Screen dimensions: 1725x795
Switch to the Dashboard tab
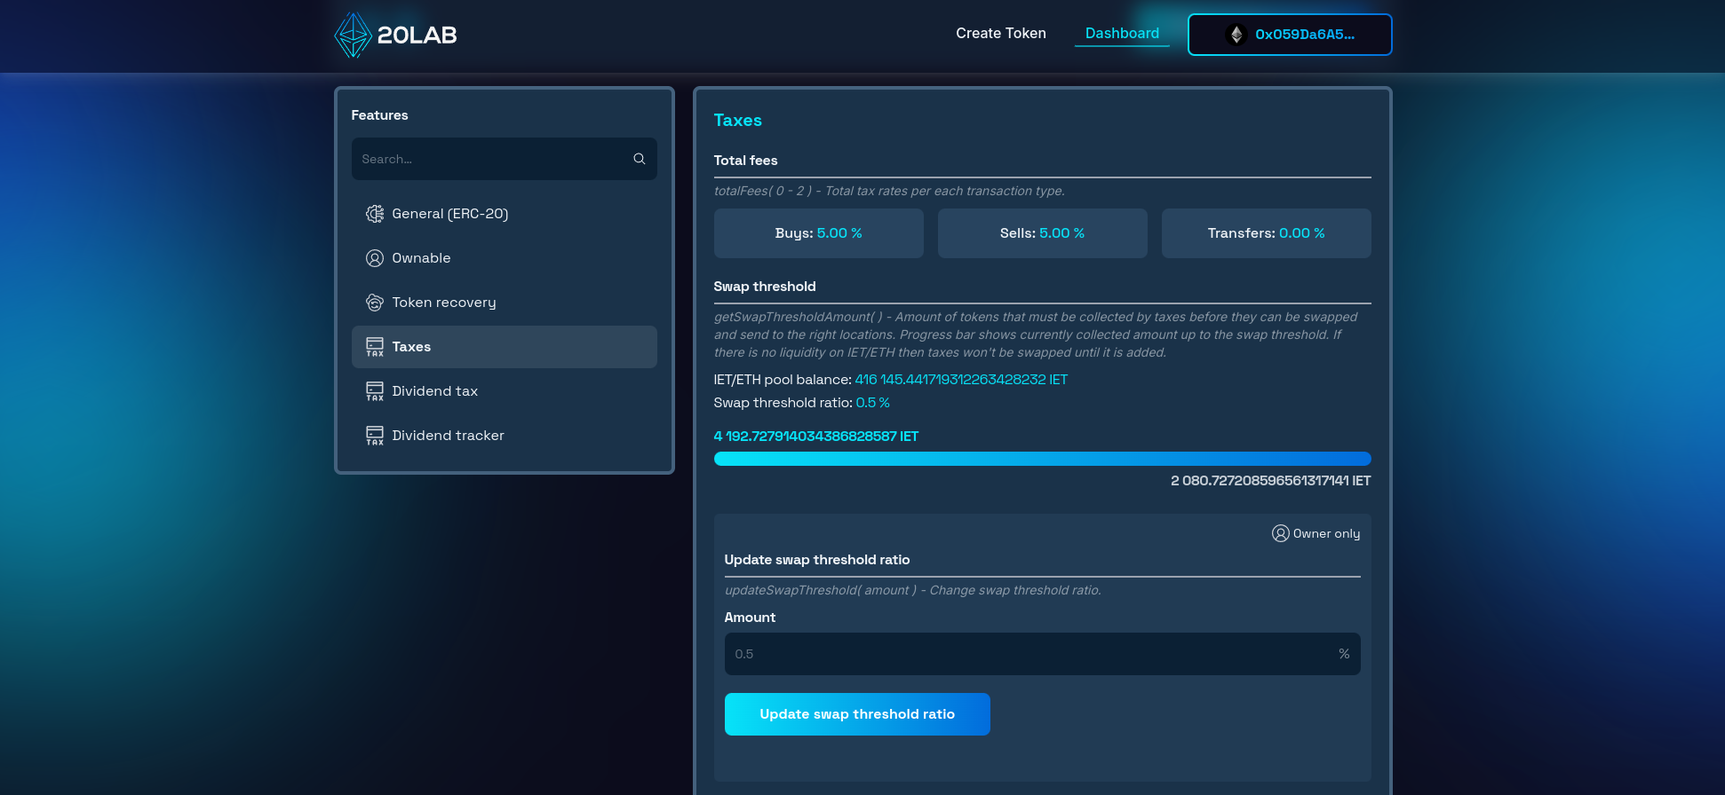click(1122, 33)
